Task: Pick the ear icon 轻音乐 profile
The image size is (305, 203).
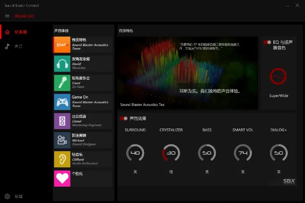Action: tap(62, 159)
